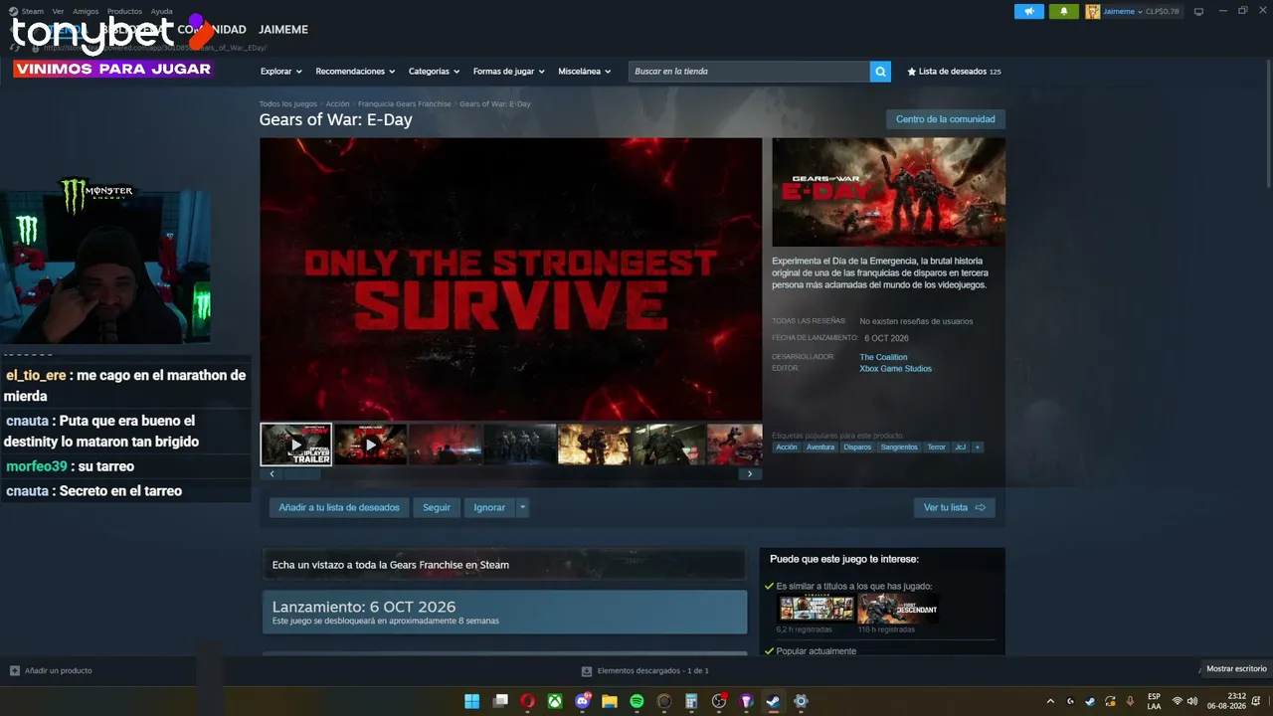
Task: Click Mostrar escritorio at taskbar corner
Action: click(1236, 669)
